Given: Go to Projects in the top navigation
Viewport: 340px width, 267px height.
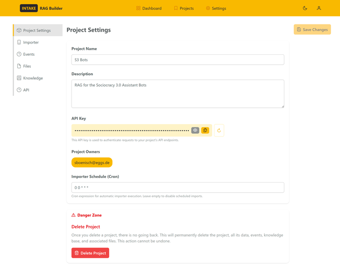Looking at the screenshot, I should [x=184, y=8].
